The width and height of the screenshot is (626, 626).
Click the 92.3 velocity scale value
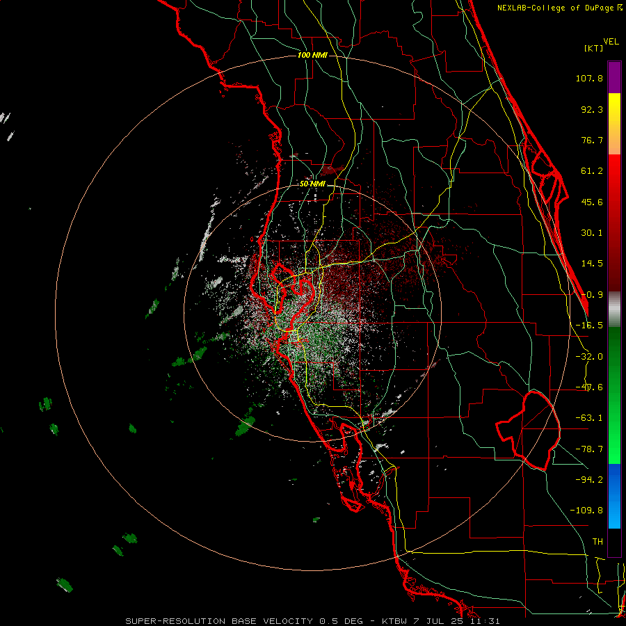pyautogui.click(x=592, y=109)
